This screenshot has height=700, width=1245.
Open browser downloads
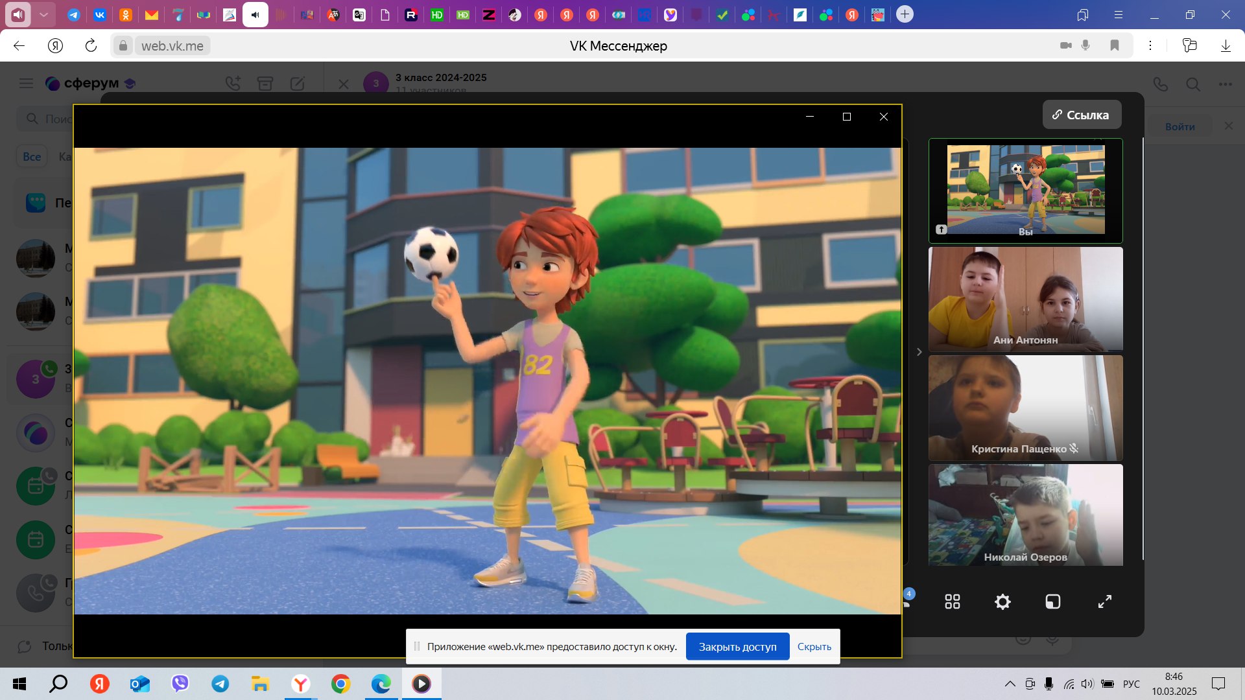point(1226,45)
